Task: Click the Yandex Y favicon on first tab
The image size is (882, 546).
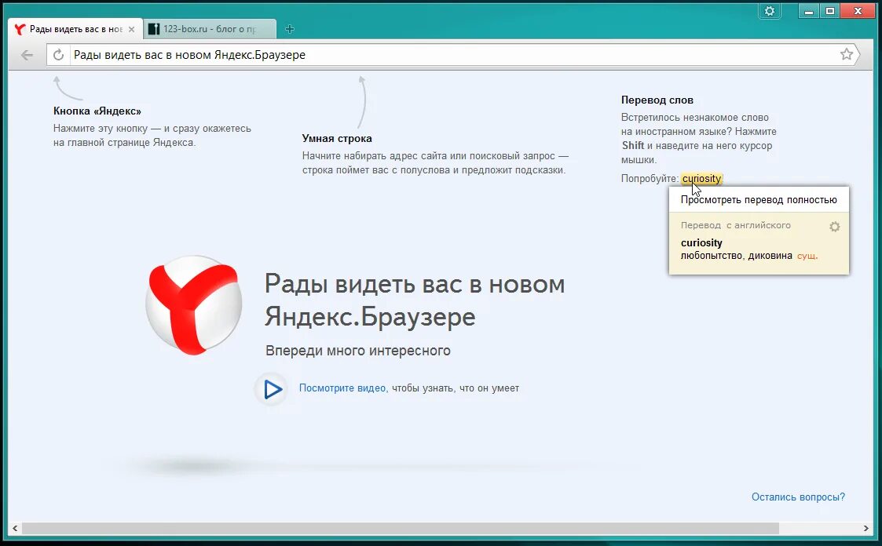Action: click(20, 29)
